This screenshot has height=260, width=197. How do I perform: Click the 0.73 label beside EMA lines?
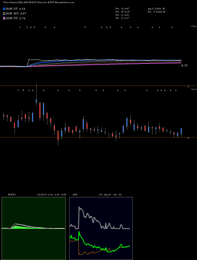pyautogui.click(x=184, y=65)
